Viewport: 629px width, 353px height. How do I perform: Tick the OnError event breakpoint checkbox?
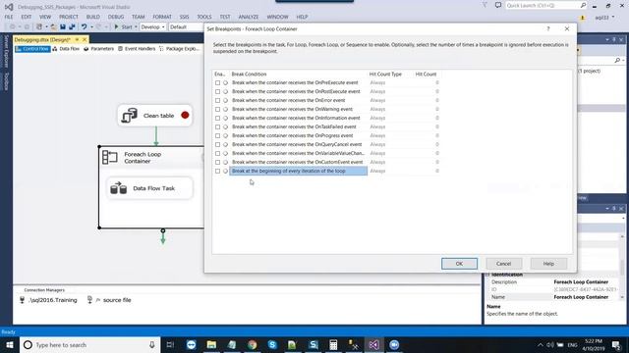click(x=217, y=100)
